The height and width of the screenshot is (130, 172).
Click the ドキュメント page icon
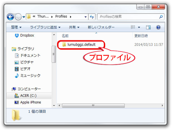(x=17, y=56)
